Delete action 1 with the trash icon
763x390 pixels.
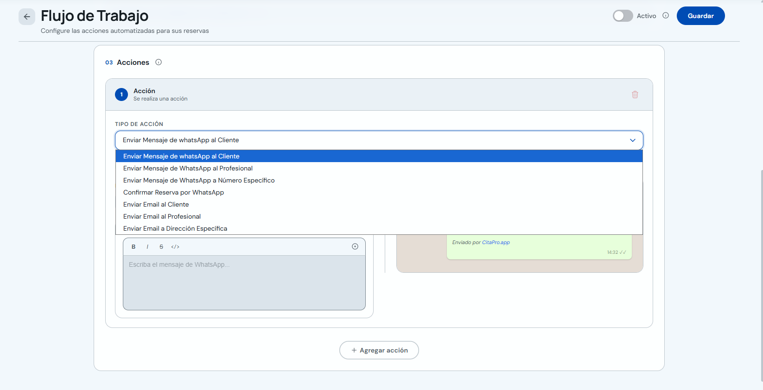pos(635,94)
